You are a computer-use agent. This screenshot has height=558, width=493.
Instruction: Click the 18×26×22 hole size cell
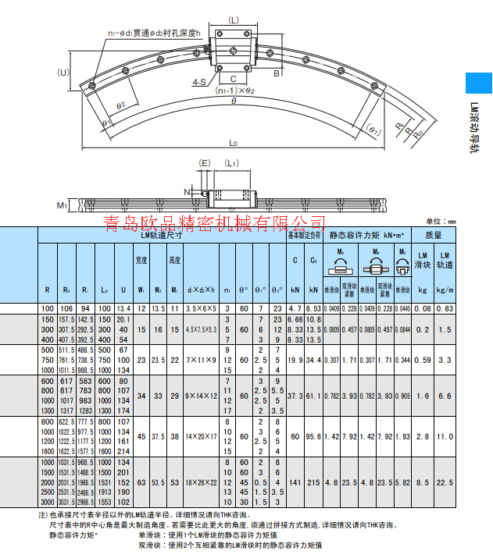click(x=202, y=482)
